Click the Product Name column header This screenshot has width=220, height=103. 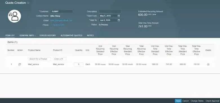[34, 50]
